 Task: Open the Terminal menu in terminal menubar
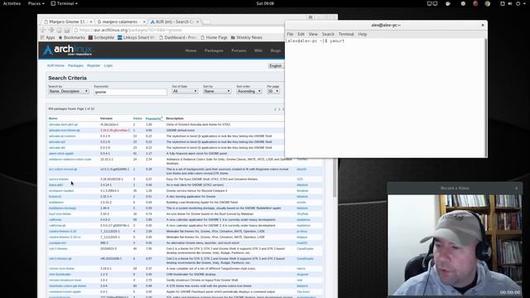(x=346, y=34)
